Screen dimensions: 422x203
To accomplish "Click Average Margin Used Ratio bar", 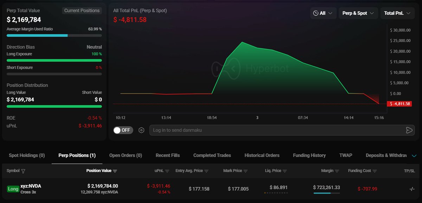I will pyautogui.click(x=54, y=35).
